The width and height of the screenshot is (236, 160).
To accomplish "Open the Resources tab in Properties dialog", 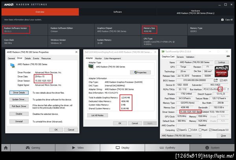I will click(x=46, y=58).
